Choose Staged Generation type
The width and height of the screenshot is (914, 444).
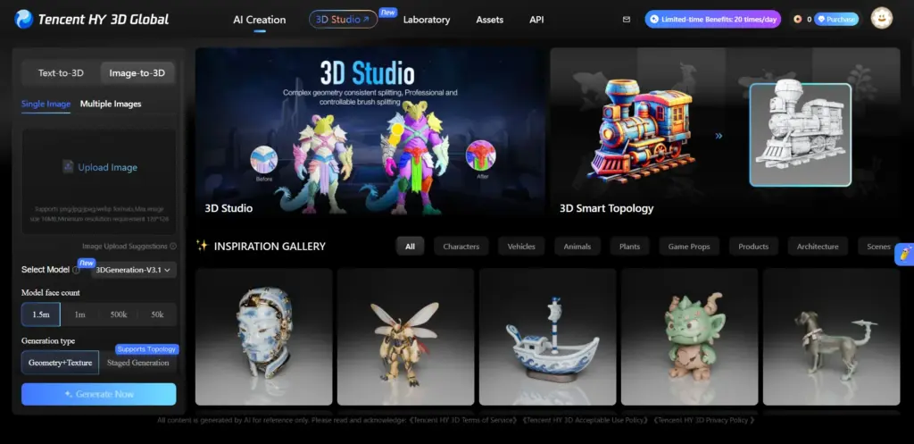[138, 363]
